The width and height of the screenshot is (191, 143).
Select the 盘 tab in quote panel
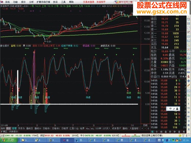[x=166, y=132]
